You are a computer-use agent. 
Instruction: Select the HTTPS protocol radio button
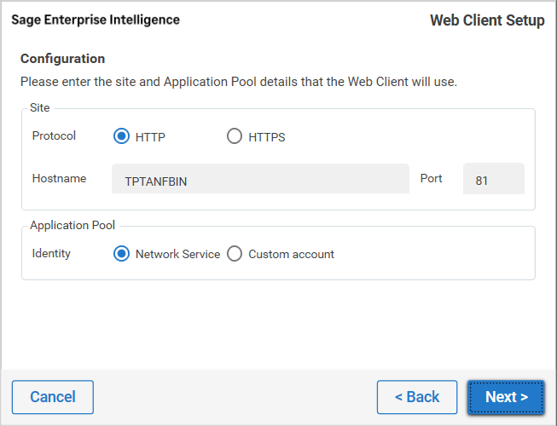pos(235,136)
